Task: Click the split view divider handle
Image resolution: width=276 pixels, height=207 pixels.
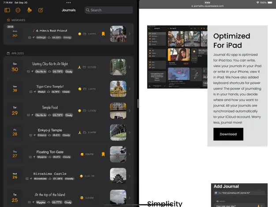Action: tap(138, 103)
